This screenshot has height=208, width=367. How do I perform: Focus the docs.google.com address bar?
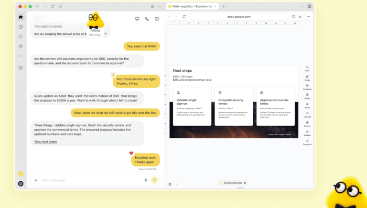click(x=239, y=17)
